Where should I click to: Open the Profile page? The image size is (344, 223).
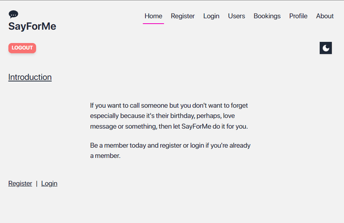pyautogui.click(x=298, y=16)
